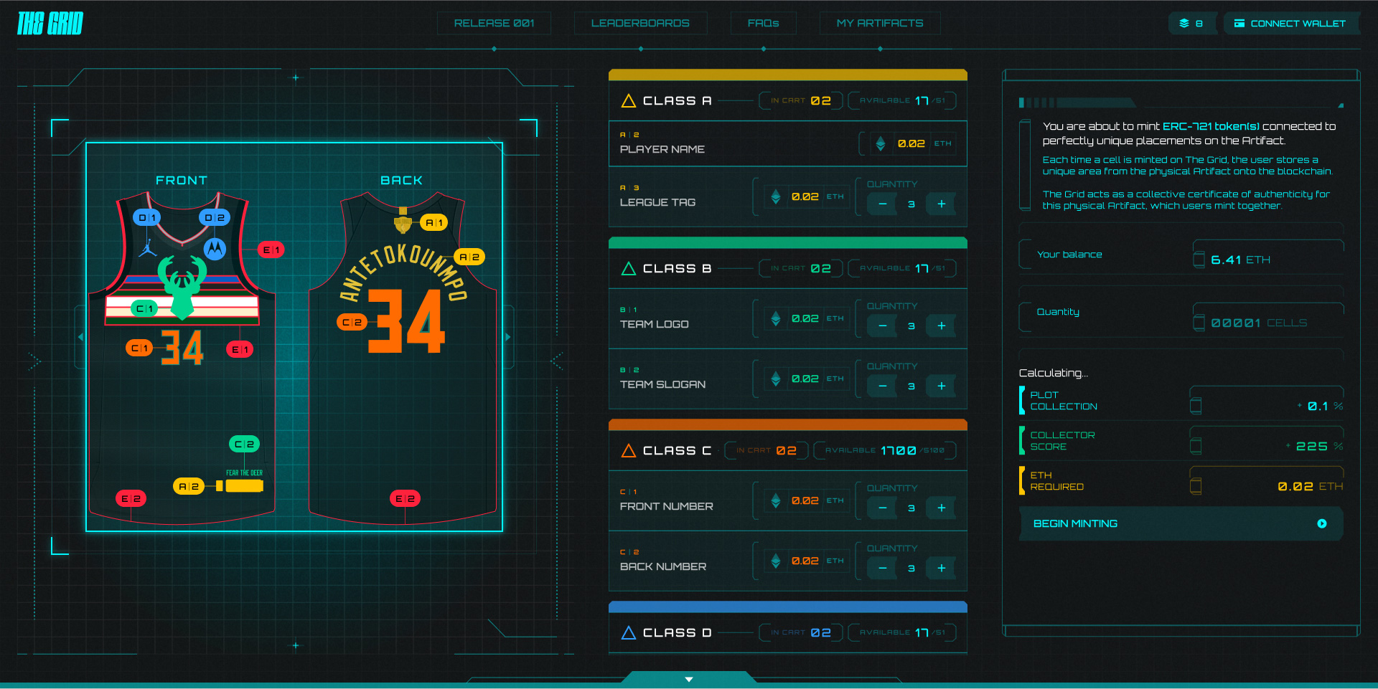Image resolution: width=1378 pixels, height=689 pixels.
Task: Decrease League Tag quantity
Action: tap(883, 204)
